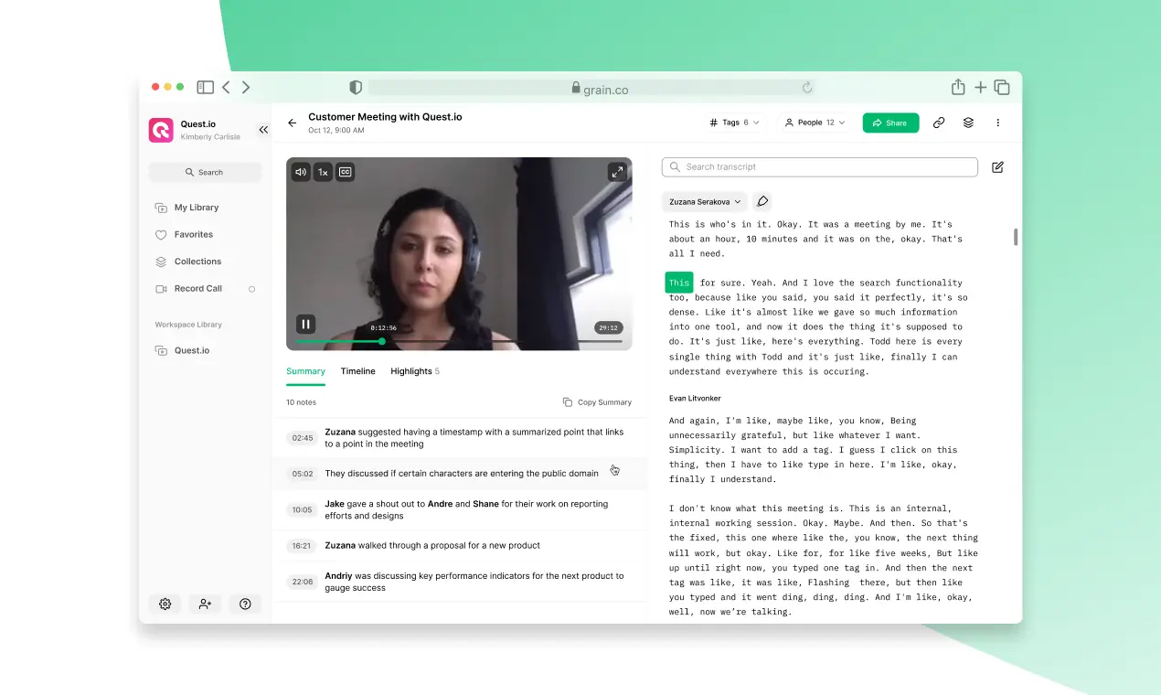This screenshot has width=1161, height=695.
Task: Open the People dropdown
Action: (815, 123)
